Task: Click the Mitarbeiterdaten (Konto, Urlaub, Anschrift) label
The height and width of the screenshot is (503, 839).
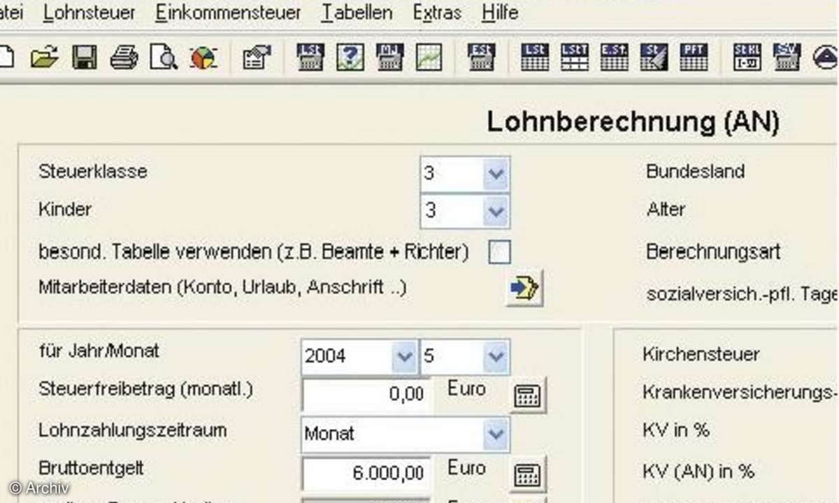Action: (222, 287)
